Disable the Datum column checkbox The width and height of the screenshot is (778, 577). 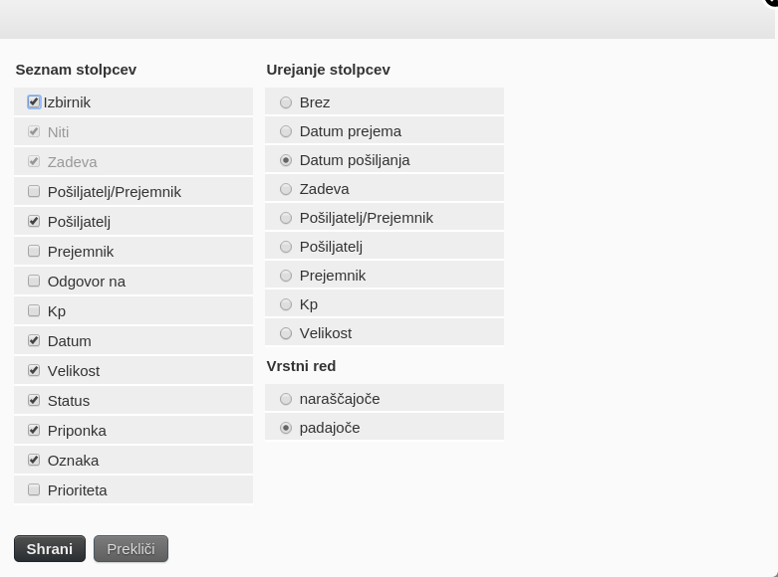tap(34, 340)
